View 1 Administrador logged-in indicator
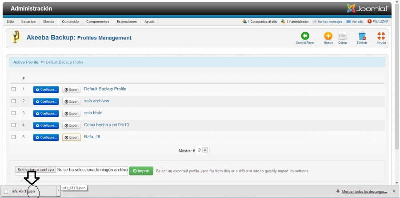 point(295,22)
